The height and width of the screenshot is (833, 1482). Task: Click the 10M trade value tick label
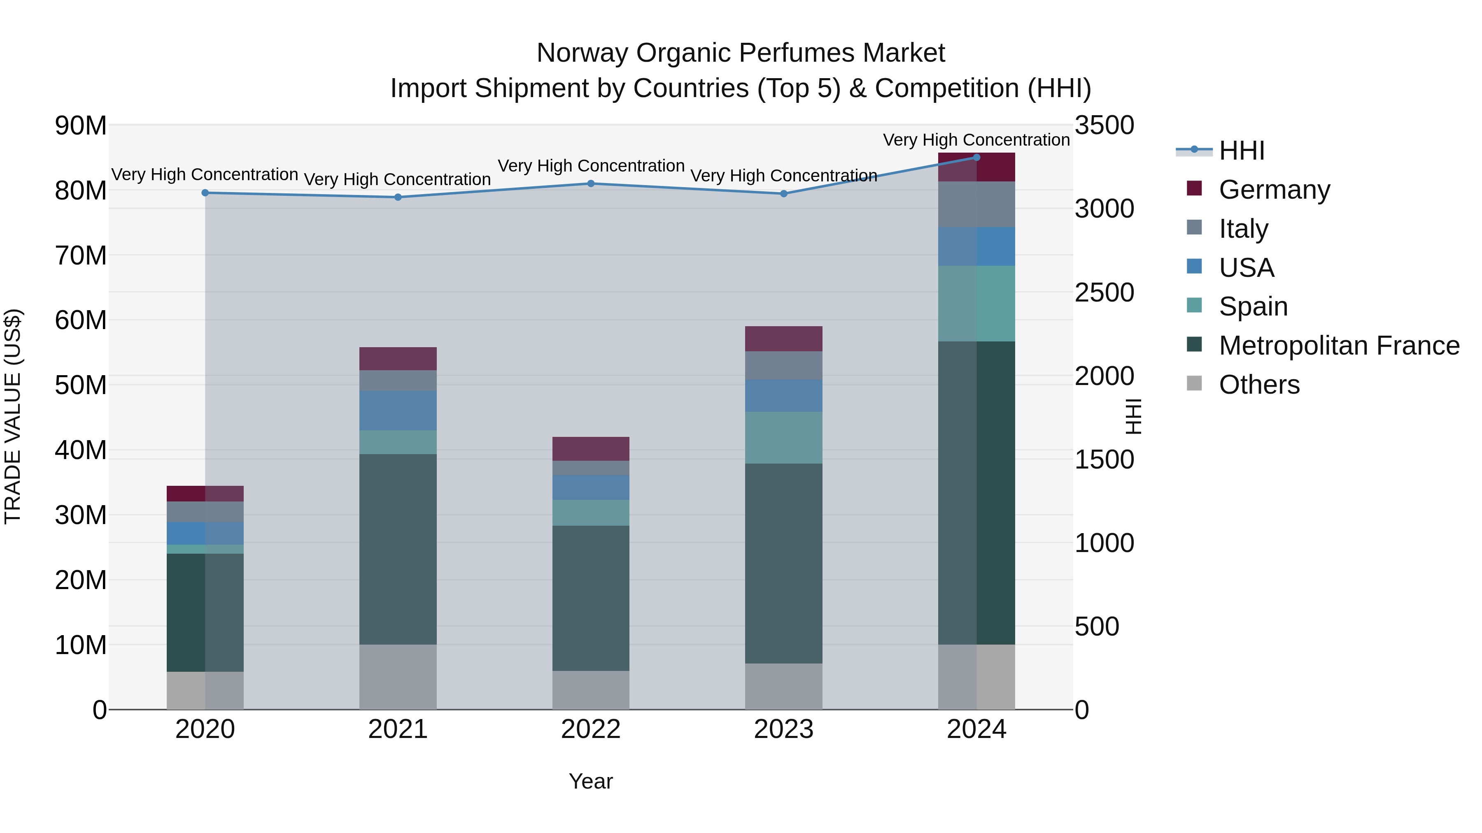(x=81, y=645)
